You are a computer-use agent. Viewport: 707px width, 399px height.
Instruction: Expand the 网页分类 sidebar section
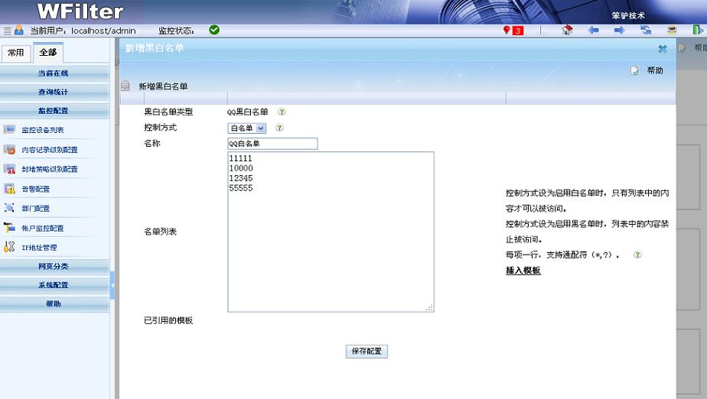tap(54, 266)
